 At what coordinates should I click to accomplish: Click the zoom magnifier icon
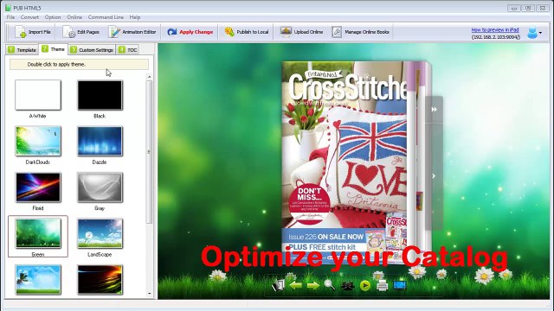[330, 284]
